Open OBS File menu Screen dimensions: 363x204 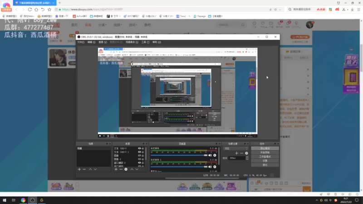coord(81,42)
